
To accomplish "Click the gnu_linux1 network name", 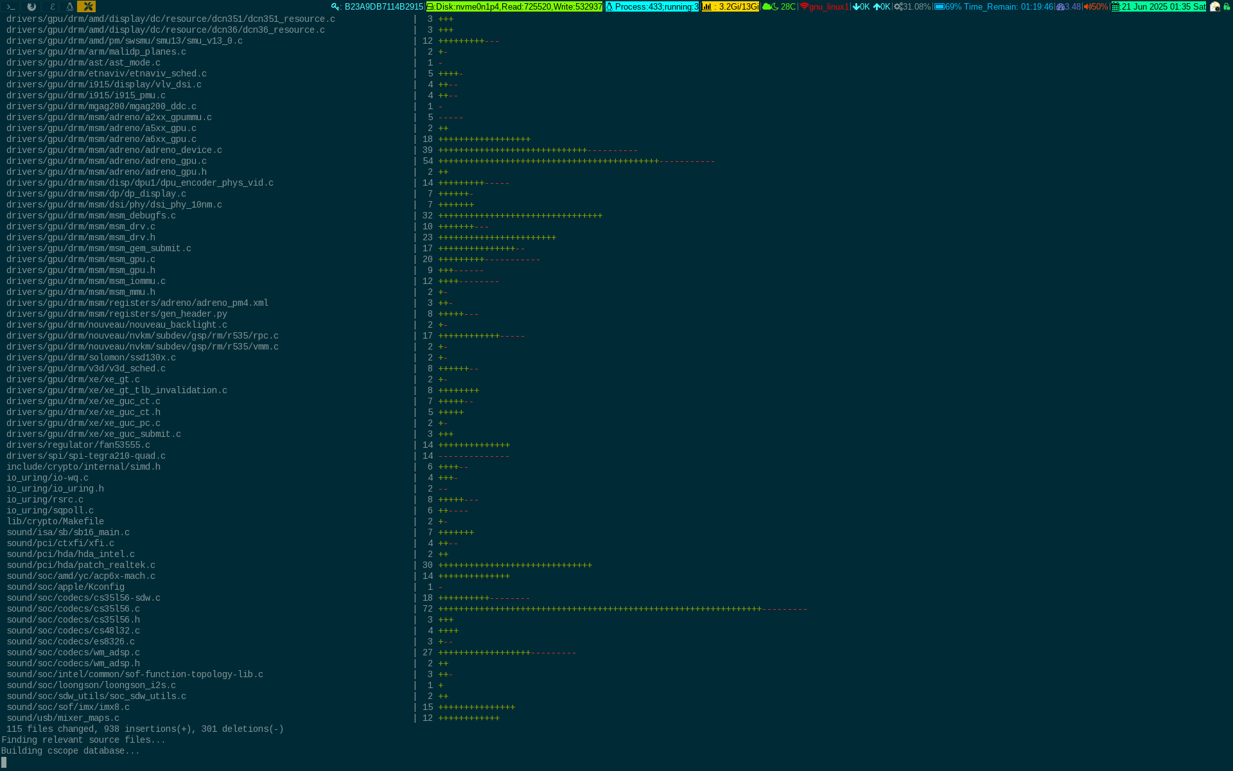I will tap(829, 6).
